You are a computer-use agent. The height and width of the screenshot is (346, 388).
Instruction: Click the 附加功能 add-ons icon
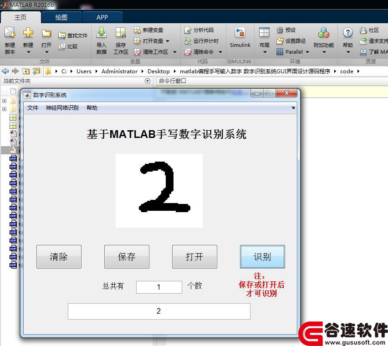[x=324, y=33]
